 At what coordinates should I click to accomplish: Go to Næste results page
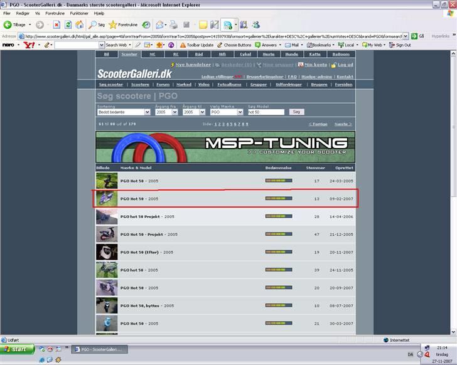point(343,124)
